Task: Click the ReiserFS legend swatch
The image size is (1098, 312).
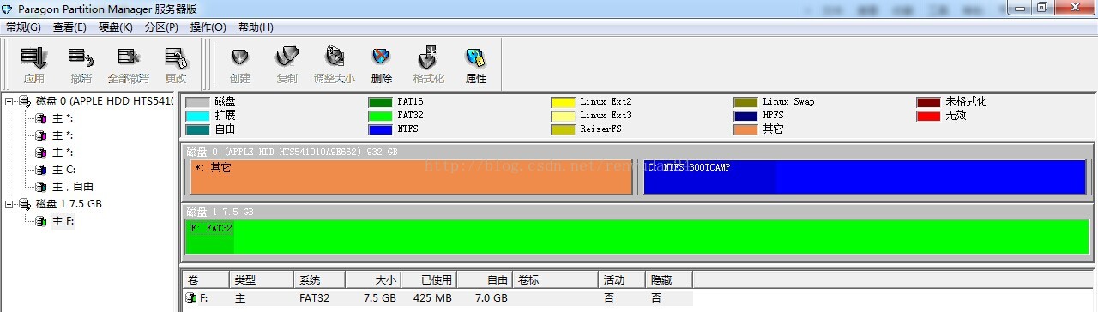Action: click(563, 129)
